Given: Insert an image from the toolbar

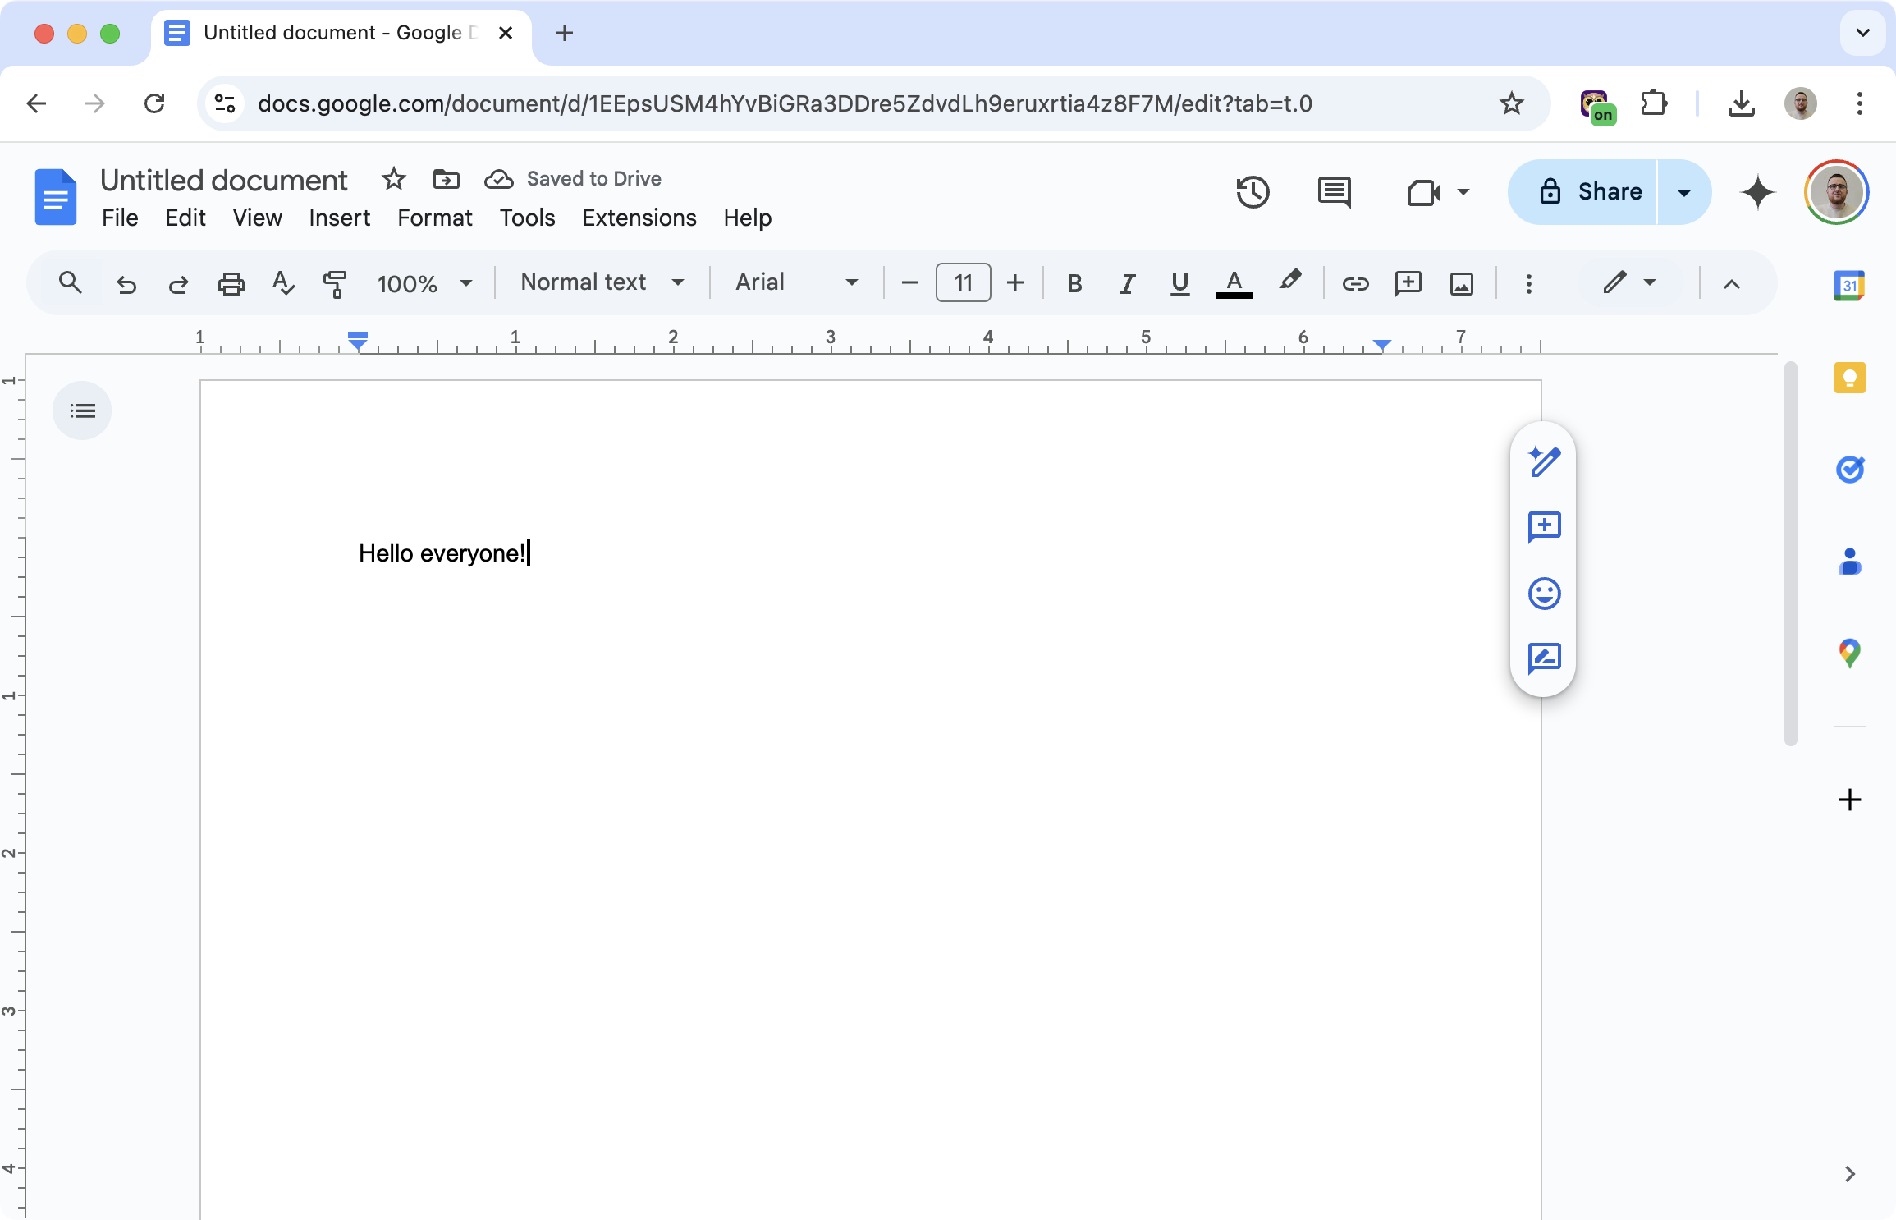Looking at the screenshot, I should tap(1462, 283).
